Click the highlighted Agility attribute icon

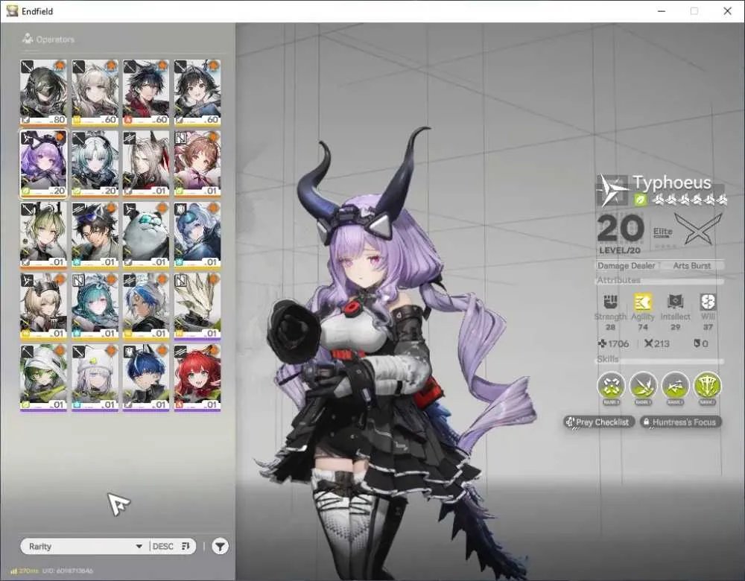[642, 302]
